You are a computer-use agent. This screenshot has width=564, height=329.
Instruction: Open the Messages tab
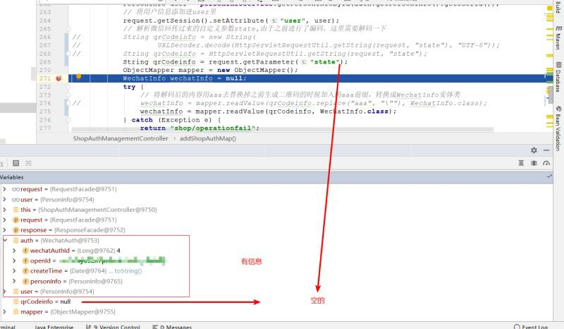click(x=172, y=326)
